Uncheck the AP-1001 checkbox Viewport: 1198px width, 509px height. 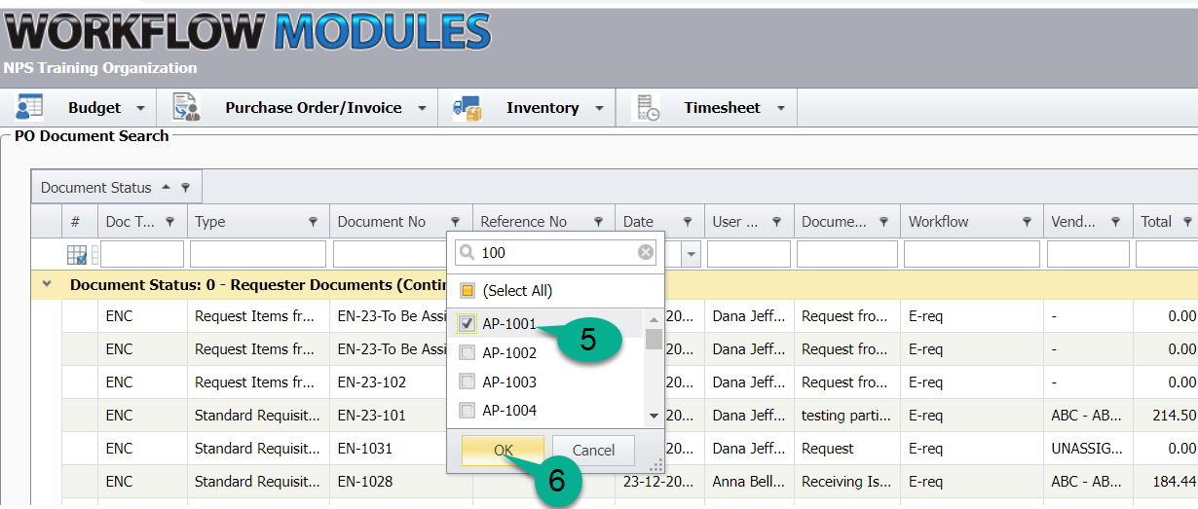[x=468, y=323]
